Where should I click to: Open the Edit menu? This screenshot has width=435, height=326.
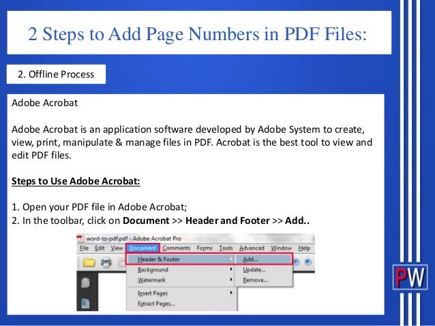pyautogui.click(x=100, y=248)
